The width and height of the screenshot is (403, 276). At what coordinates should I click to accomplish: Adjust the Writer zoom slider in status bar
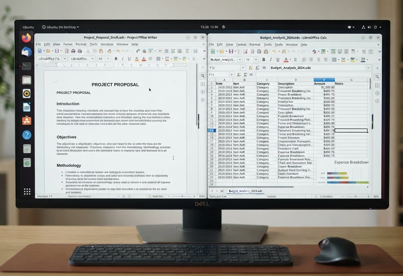(x=182, y=196)
